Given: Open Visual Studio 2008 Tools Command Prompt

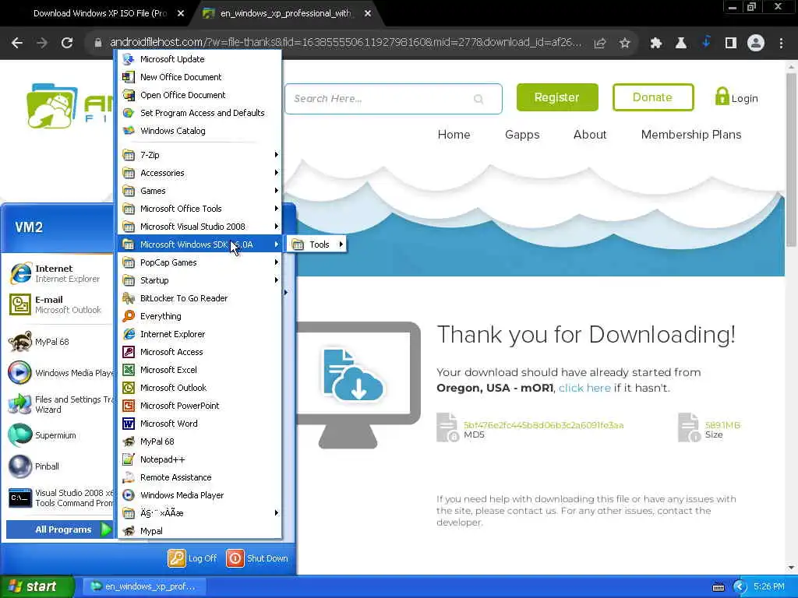Looking at the screenshot, I should pos(59,498).
